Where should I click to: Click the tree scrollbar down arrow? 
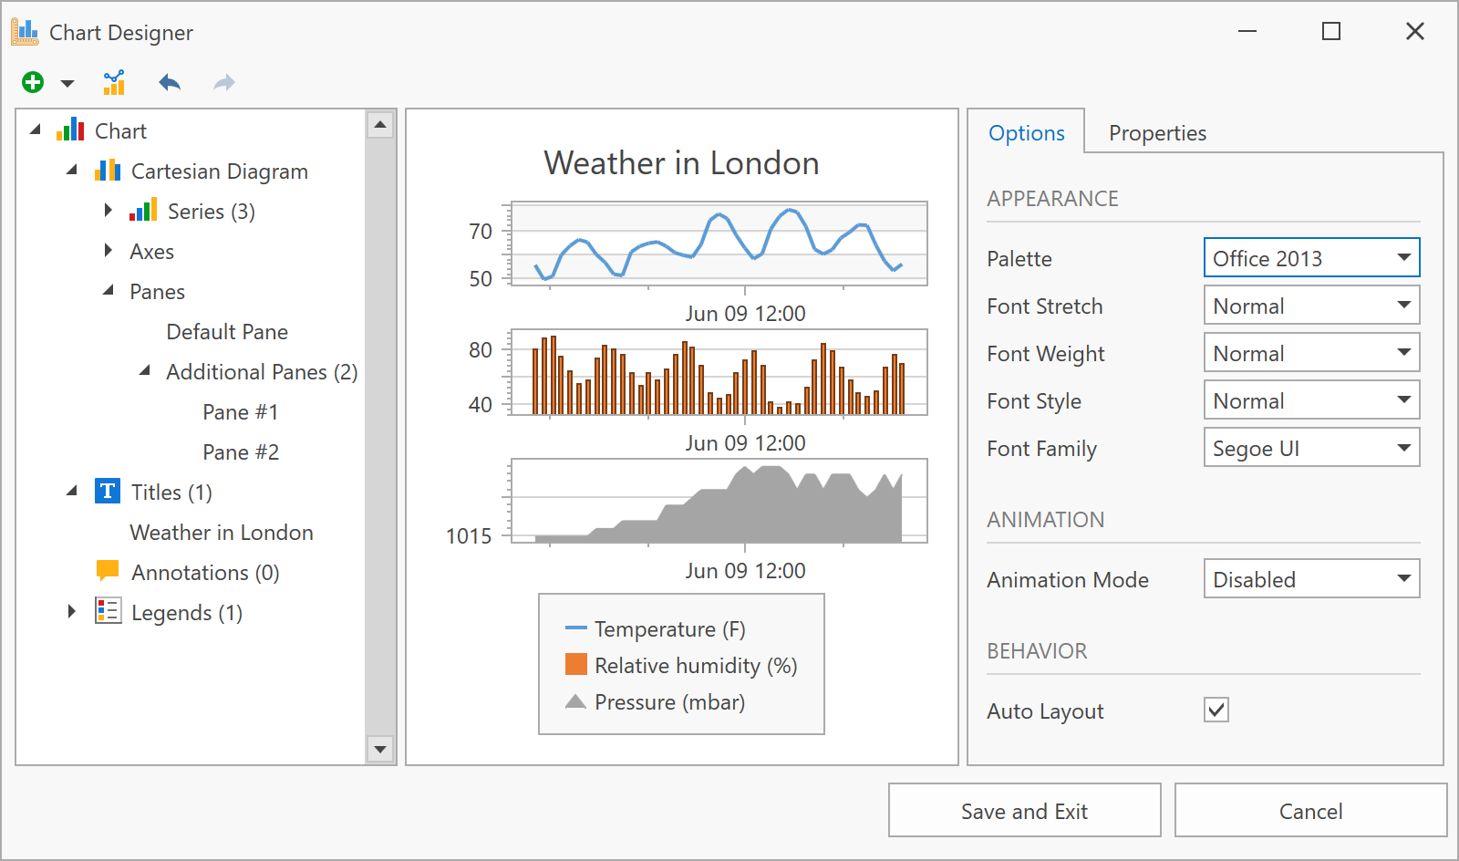[380, 750]
